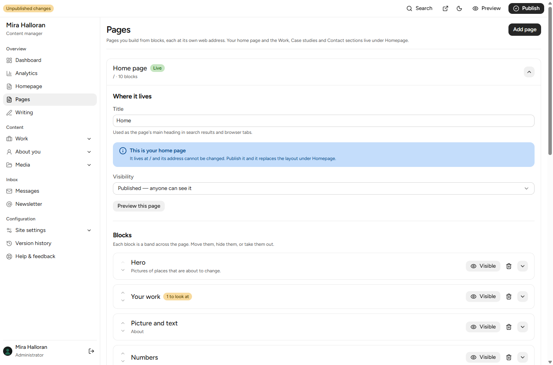Expand the Your work block details
The image size is (553, 365).
(x=523, y=297)
